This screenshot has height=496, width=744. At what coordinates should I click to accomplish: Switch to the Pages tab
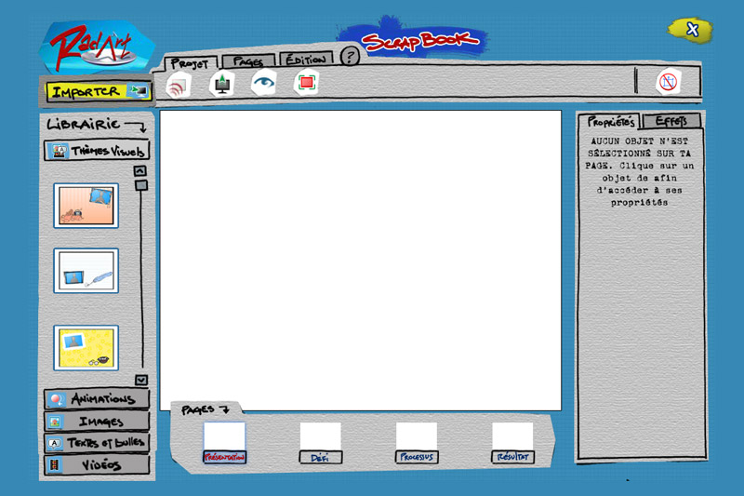point(248,61)
